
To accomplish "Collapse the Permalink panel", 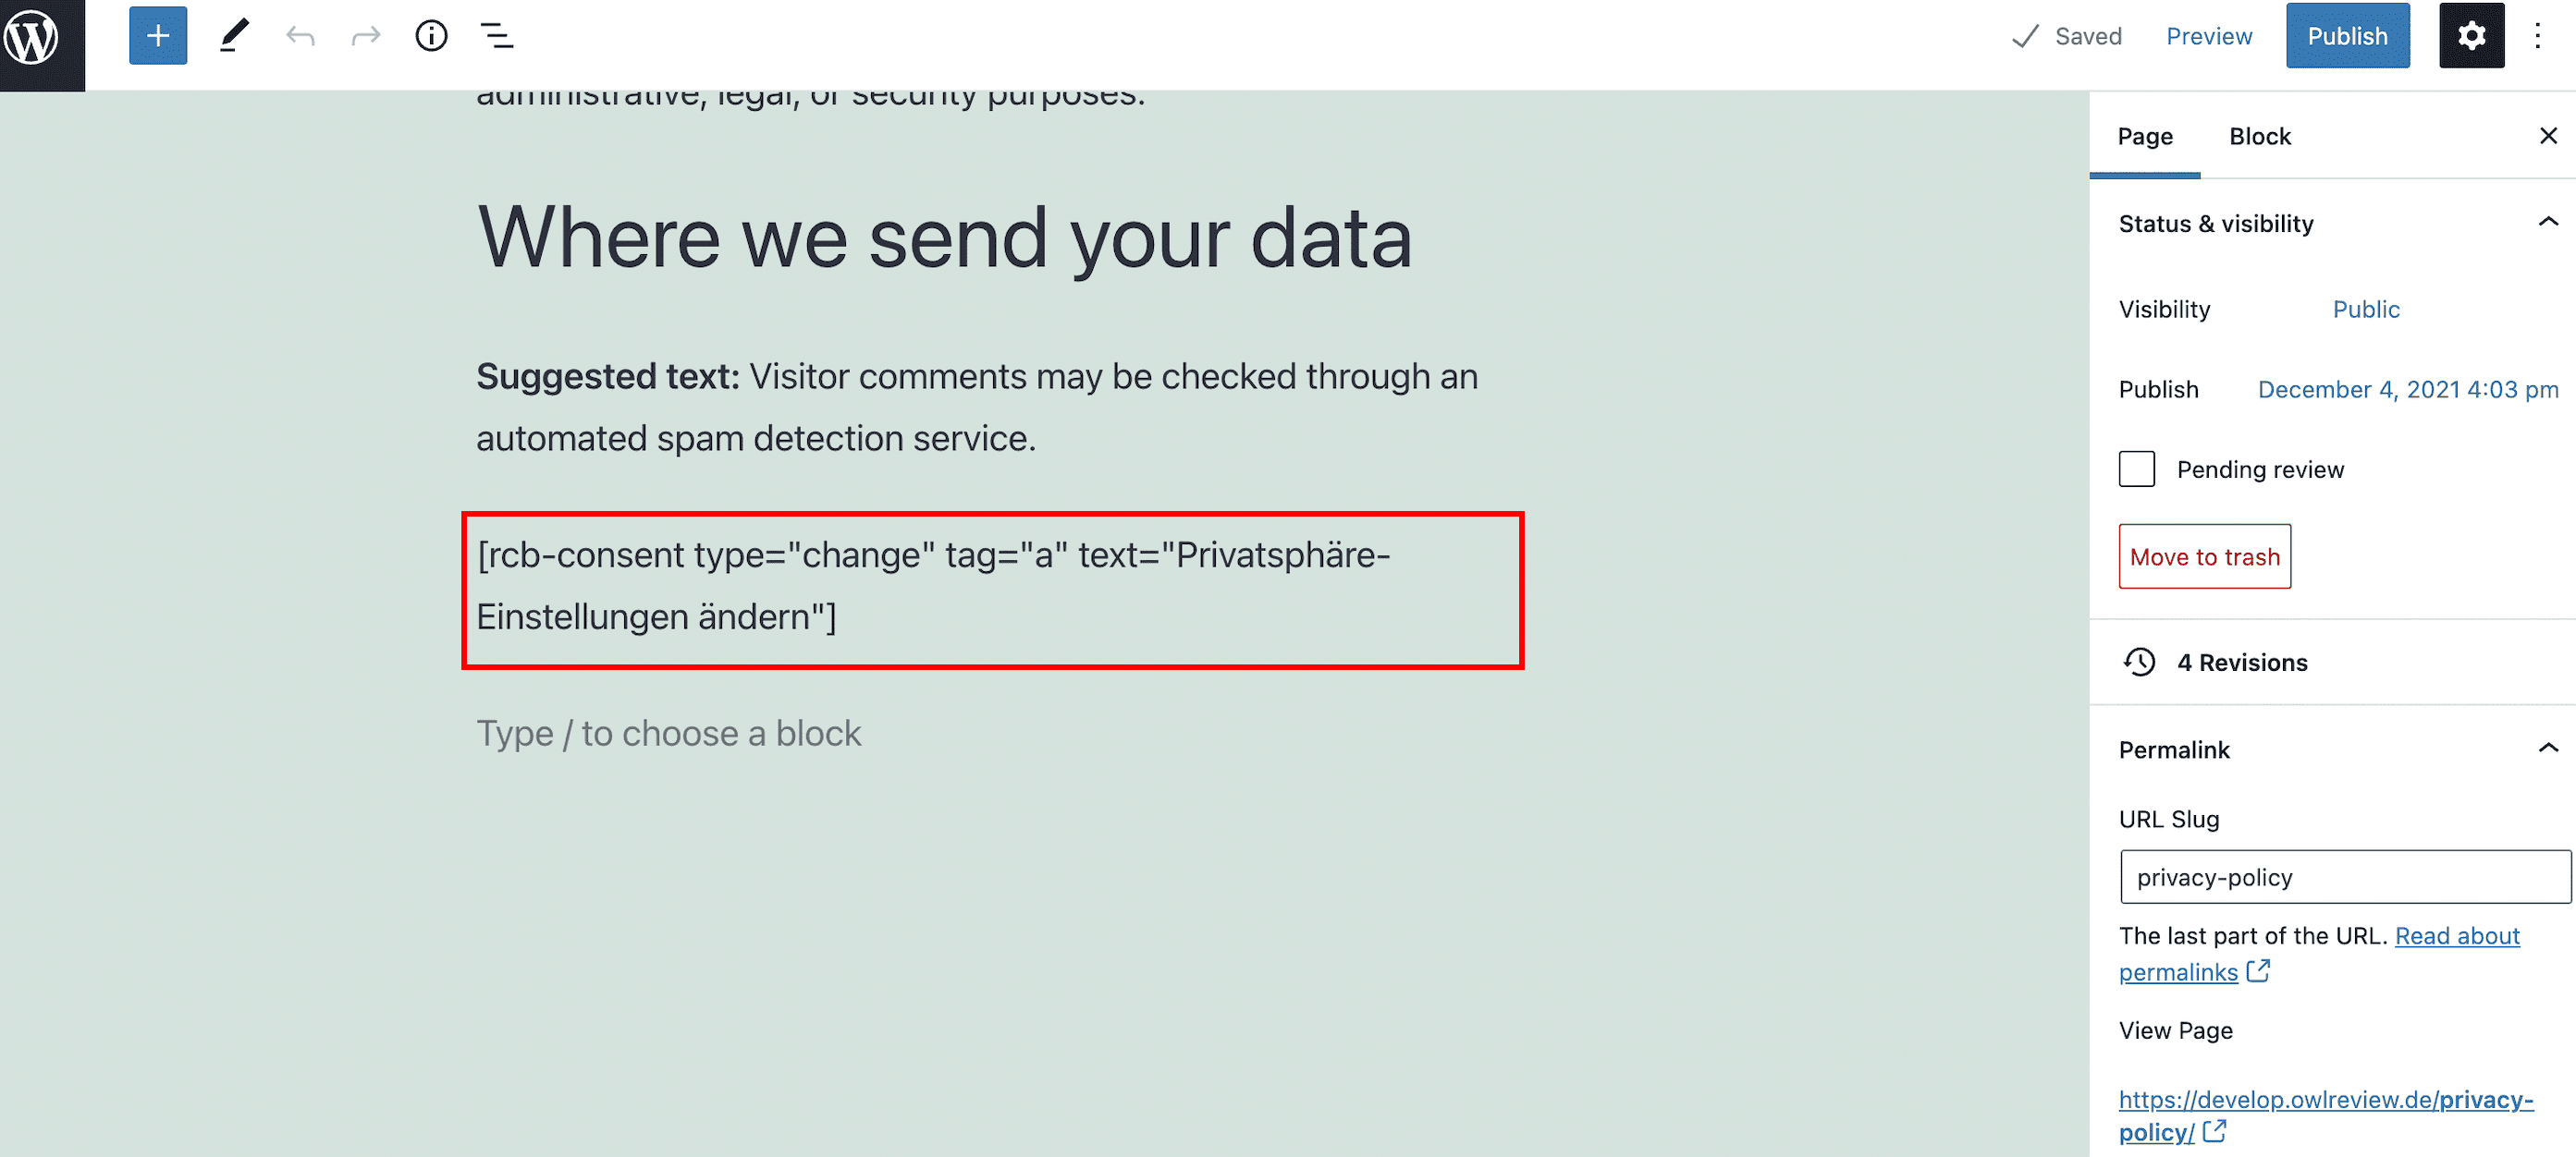I will click(x=2548, y=749).
